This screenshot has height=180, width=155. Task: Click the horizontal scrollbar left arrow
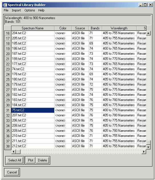coord(14,152)
